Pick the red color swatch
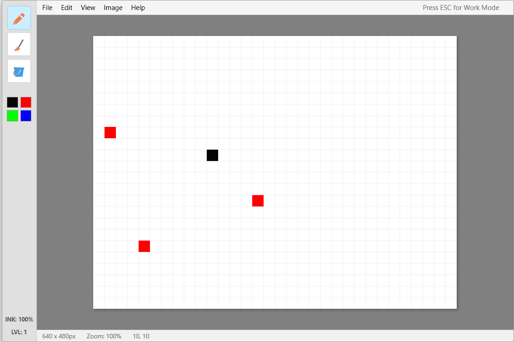This screenshot has width=514, height=342. [x=26, y=102]
